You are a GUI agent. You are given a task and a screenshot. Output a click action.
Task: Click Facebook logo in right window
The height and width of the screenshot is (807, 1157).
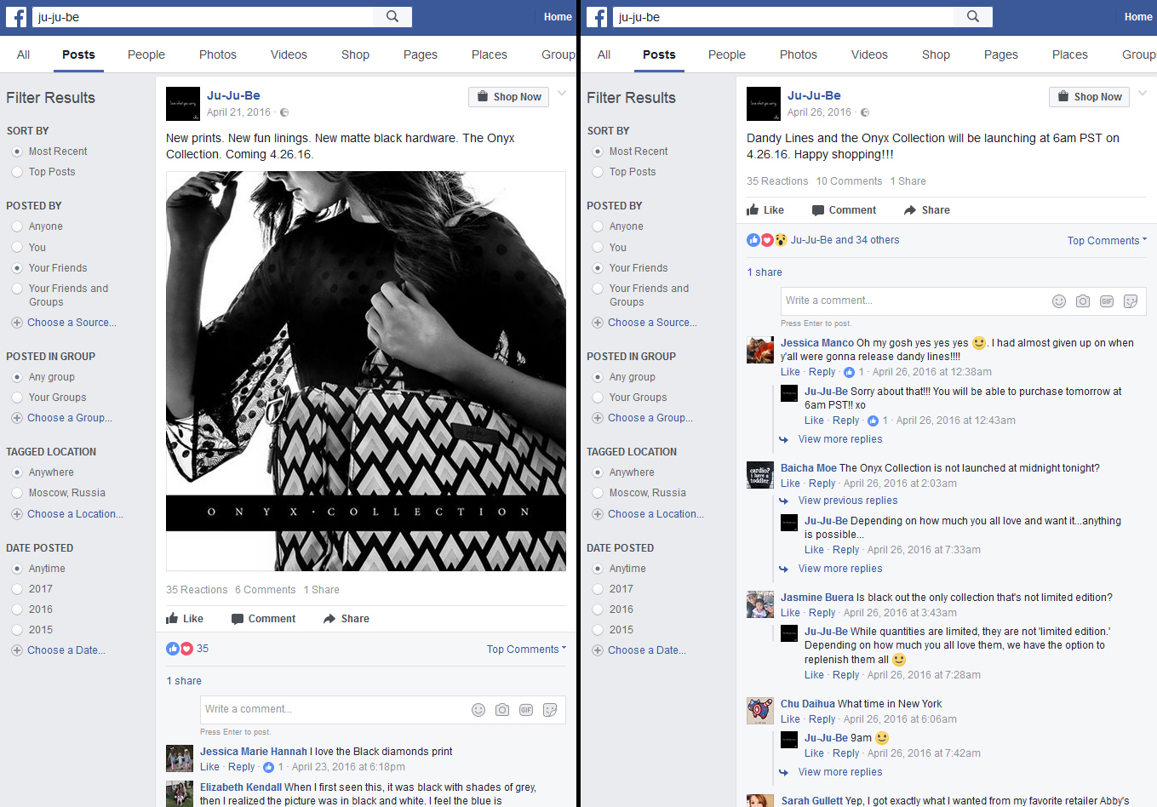coord(597,17)
